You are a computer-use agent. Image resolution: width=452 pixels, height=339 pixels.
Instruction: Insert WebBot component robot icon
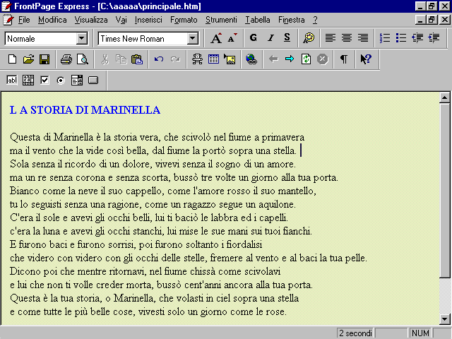point(197,59)
